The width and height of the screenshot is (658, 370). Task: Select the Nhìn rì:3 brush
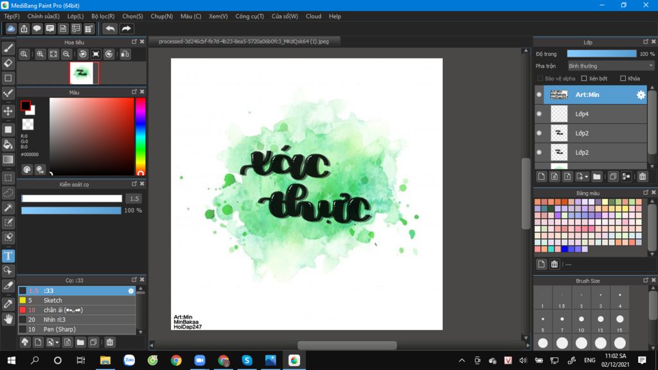[x=77, y=320]
